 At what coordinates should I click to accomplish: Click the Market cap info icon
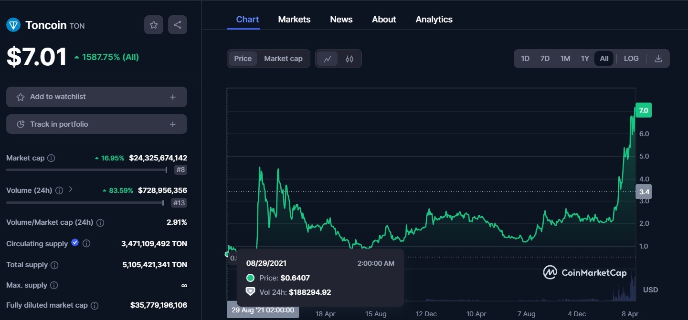tap(51, 158)
